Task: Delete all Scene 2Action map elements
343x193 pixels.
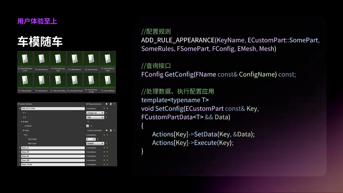Action: pyautogui.click(x=111, y=104)
